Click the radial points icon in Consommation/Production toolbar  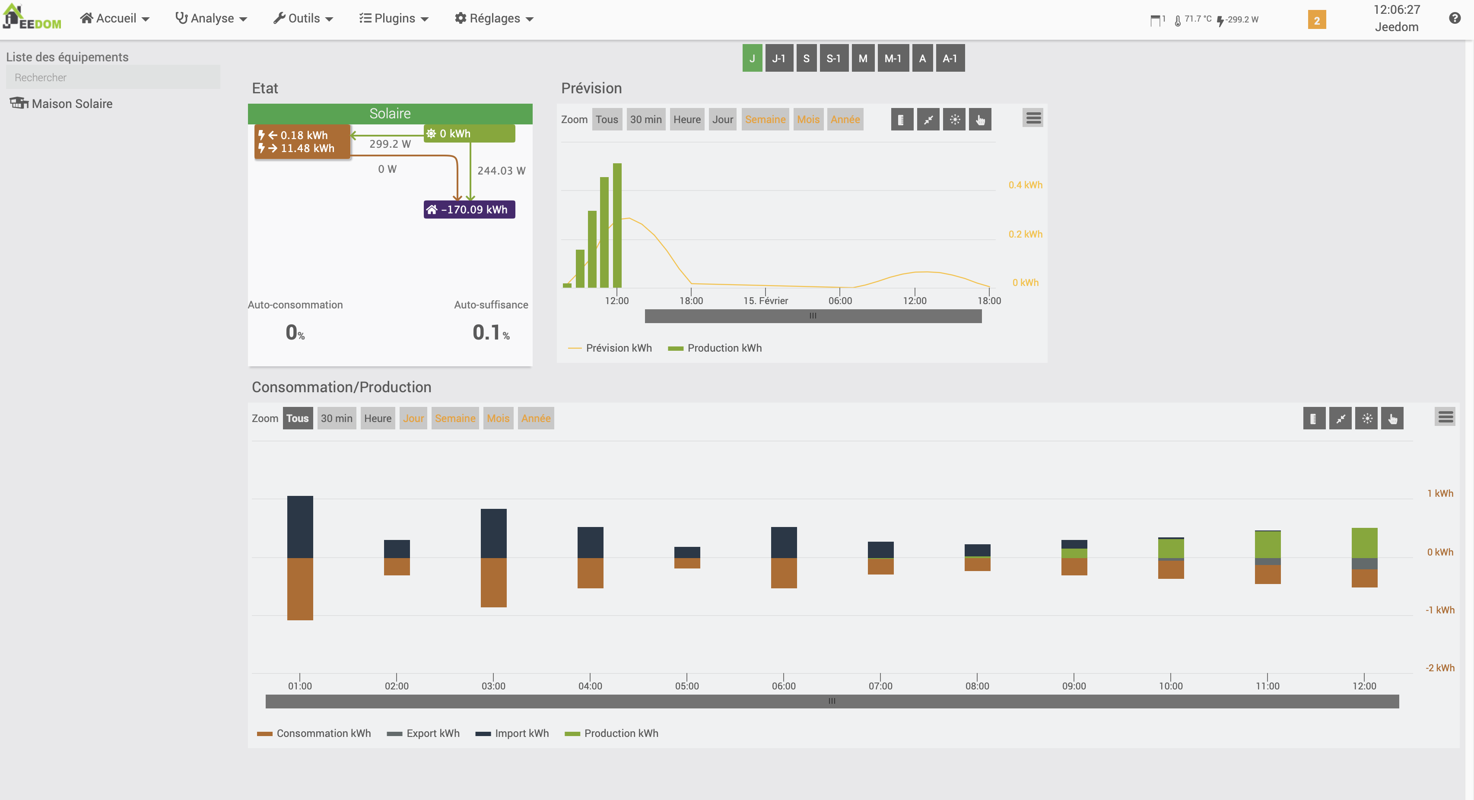click(x=1366, y=418)
